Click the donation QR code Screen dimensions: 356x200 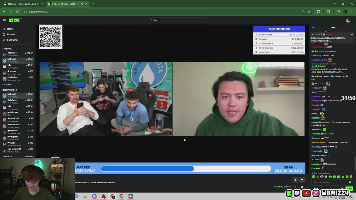click(50, 37)
